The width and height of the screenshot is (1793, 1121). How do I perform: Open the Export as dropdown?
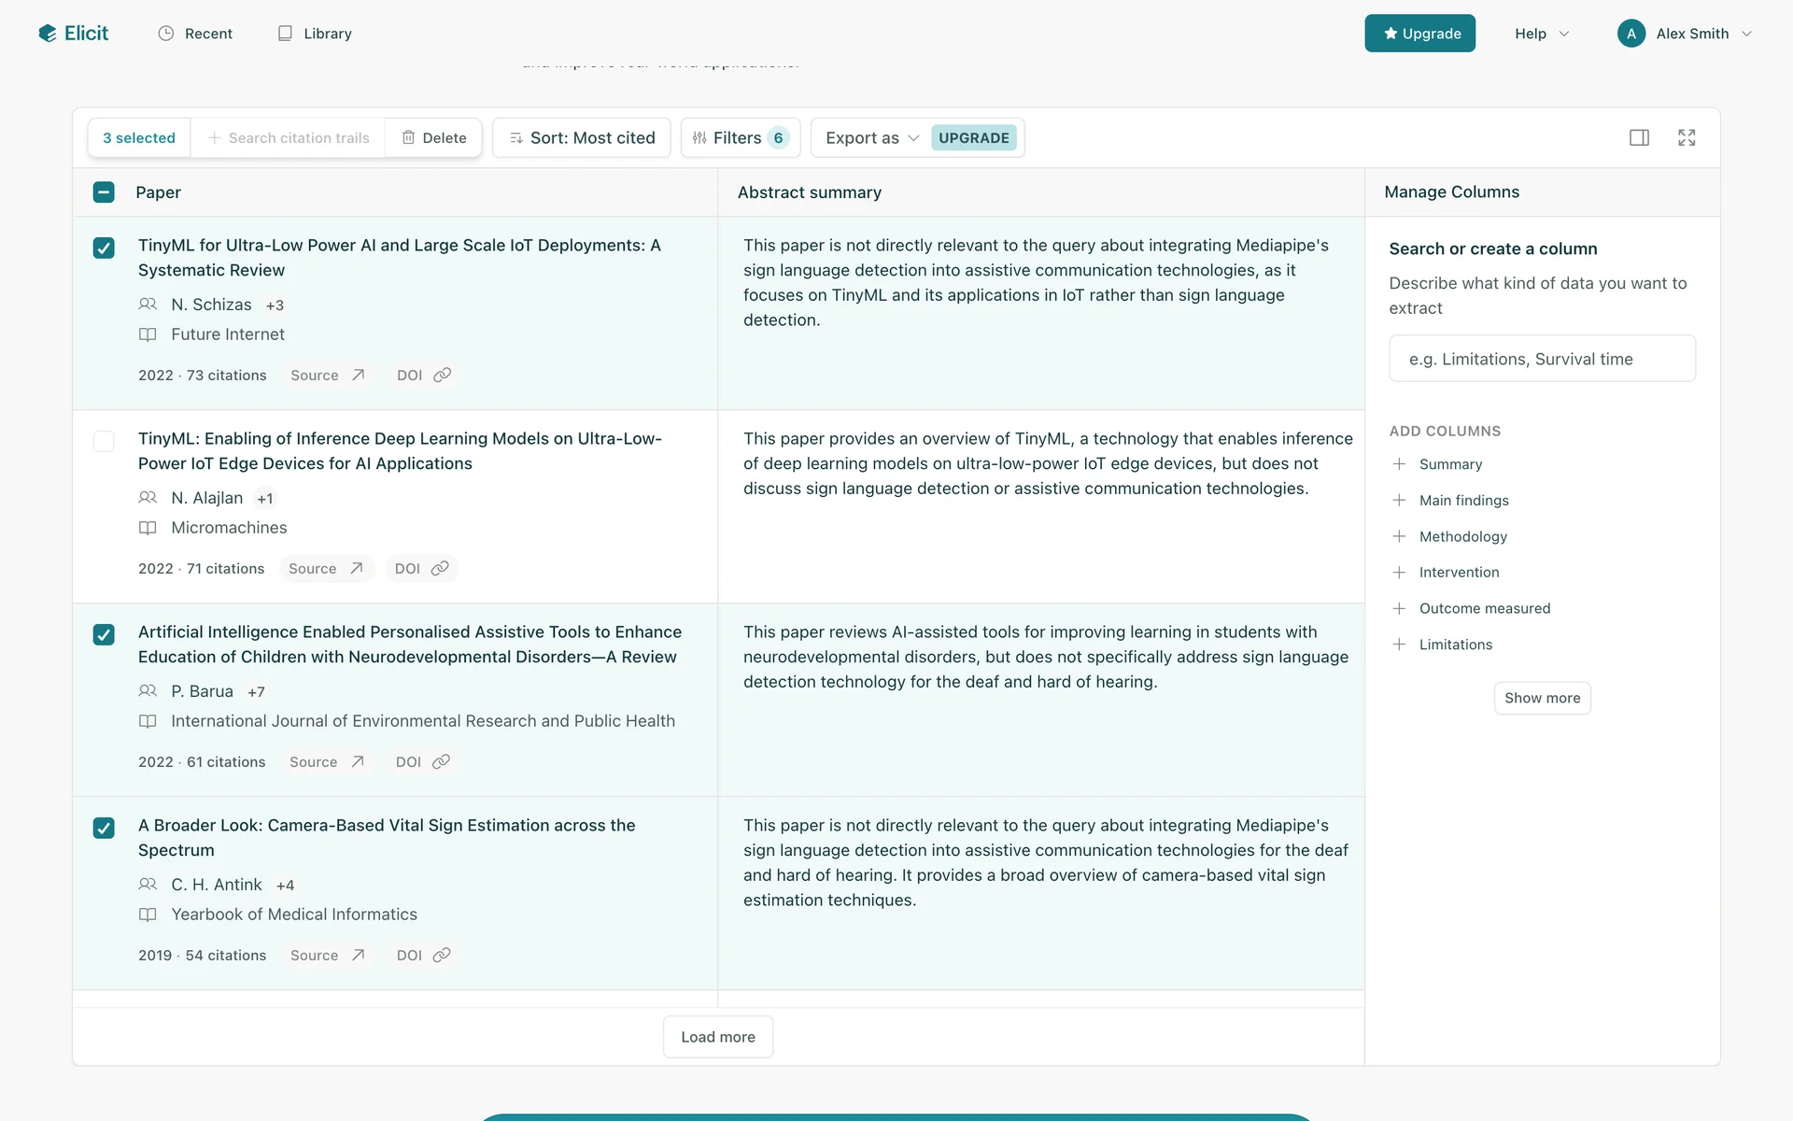[871, 137]
